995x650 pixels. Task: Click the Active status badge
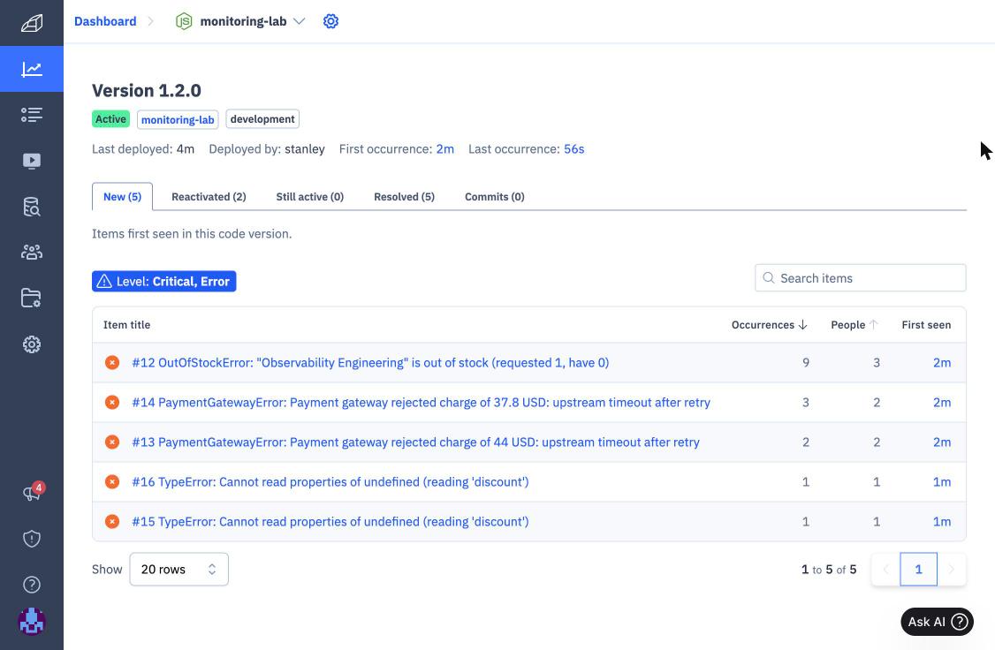click(x=110, y=118)
